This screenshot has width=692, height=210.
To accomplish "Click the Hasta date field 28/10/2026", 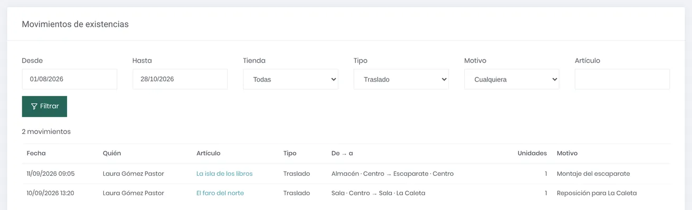I will tap(180, 79).
